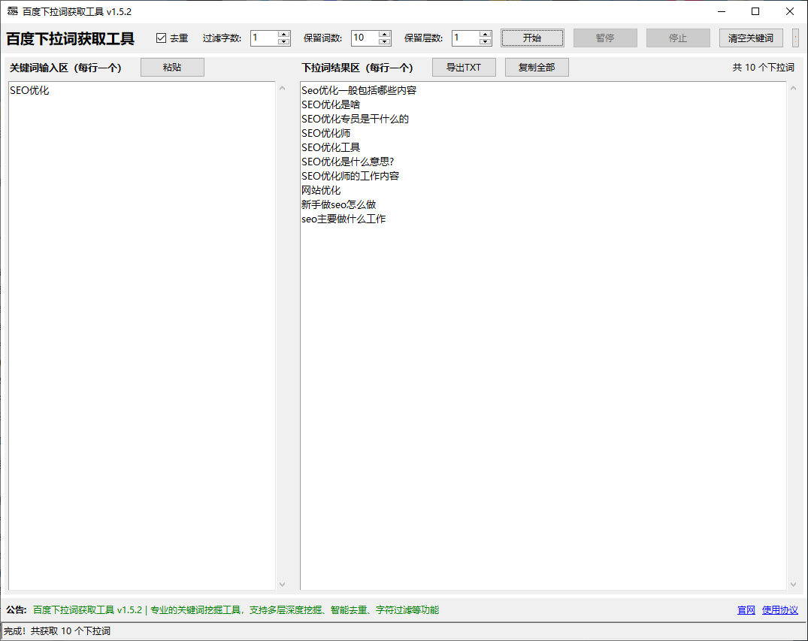Decrease 保留层数 with down arrow

(x=486, y=42)
